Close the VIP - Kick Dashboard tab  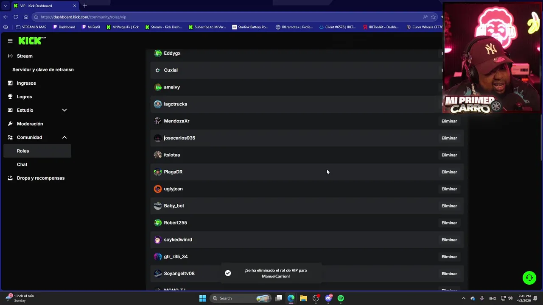click(x=75, y=6)
